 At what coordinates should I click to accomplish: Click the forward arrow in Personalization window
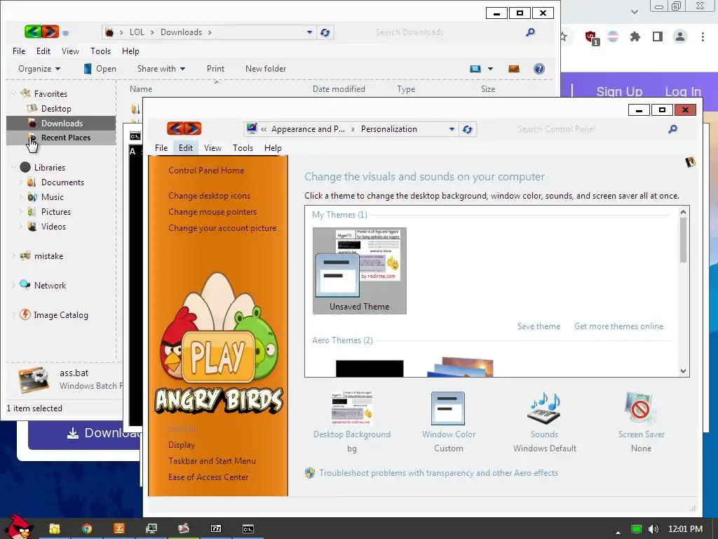(193, 128)
